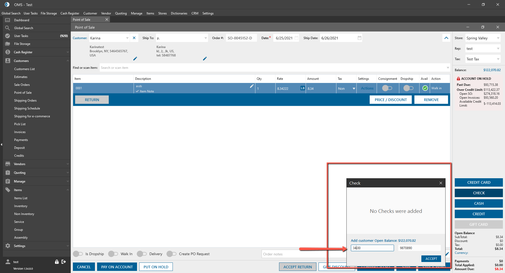
Task: Open the Find or scan item dropdown
Action: click(448, 68)
